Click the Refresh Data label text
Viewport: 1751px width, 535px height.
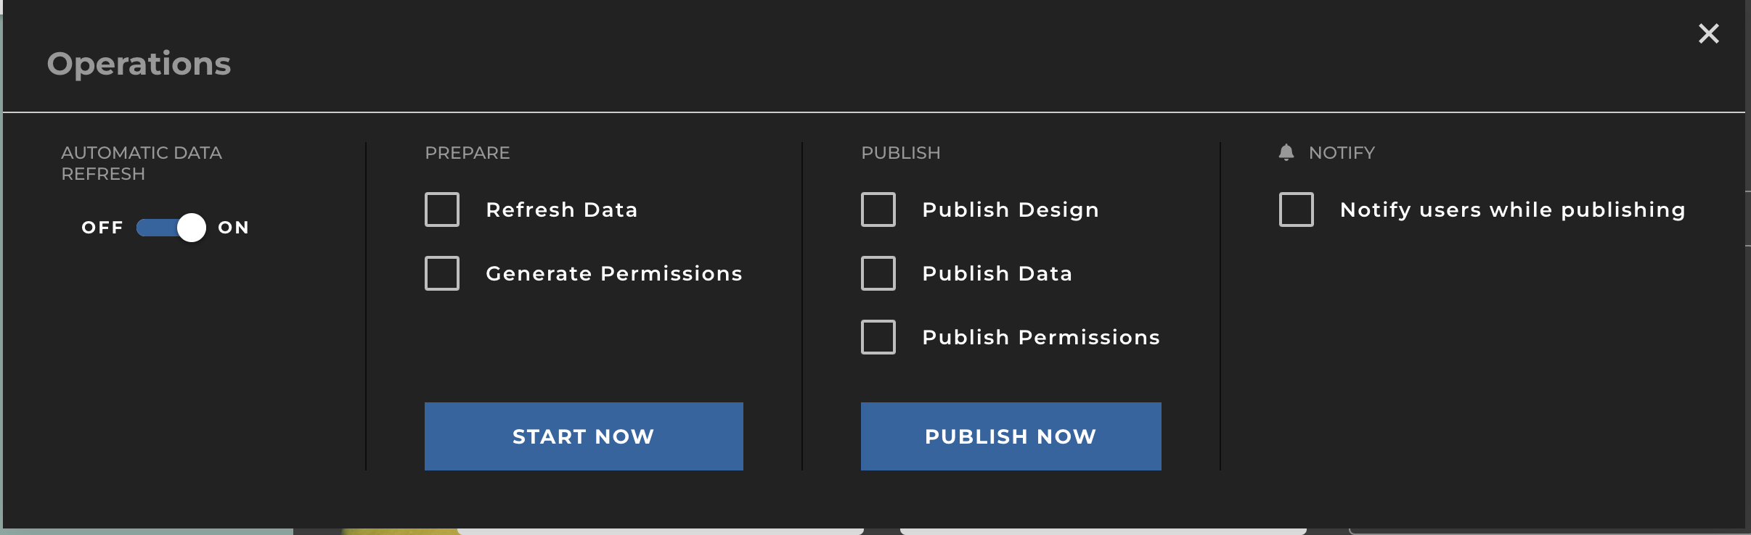coord(561,210)
